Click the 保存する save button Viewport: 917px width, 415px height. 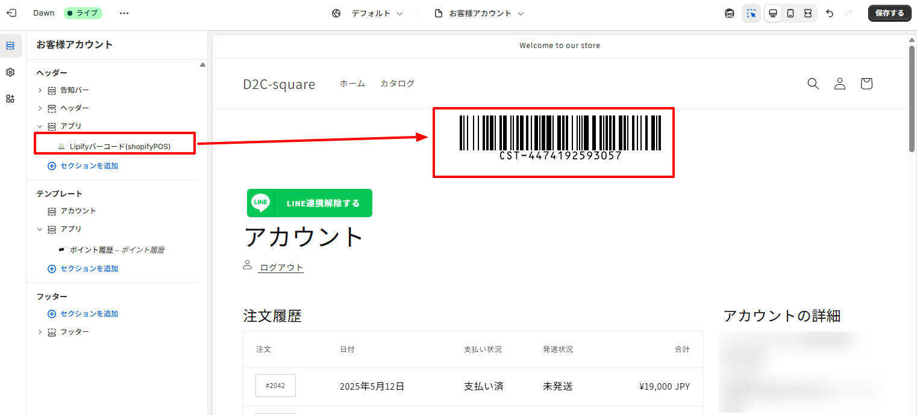click(889, 13)
